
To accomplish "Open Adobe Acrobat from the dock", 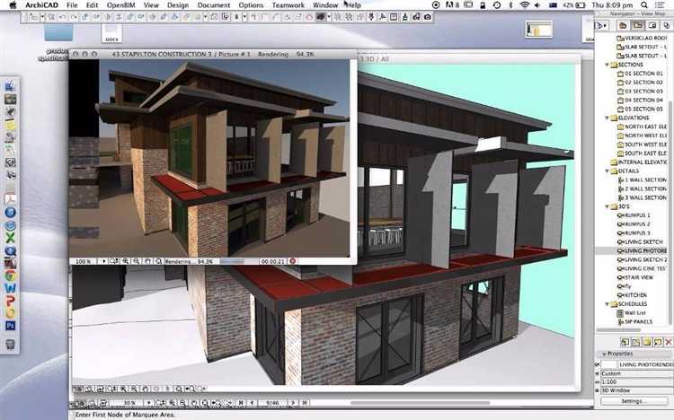I will coord(10,200).
